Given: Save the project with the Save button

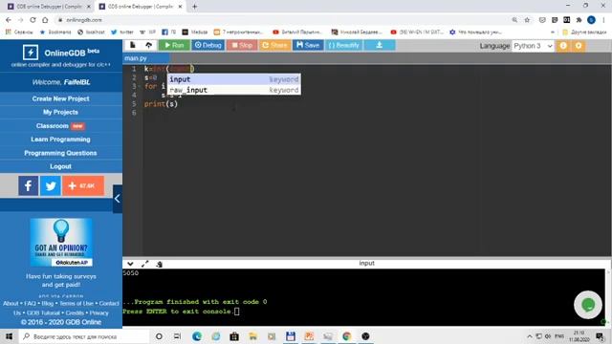Looking at the screenshot, I should tap(308, 45).
